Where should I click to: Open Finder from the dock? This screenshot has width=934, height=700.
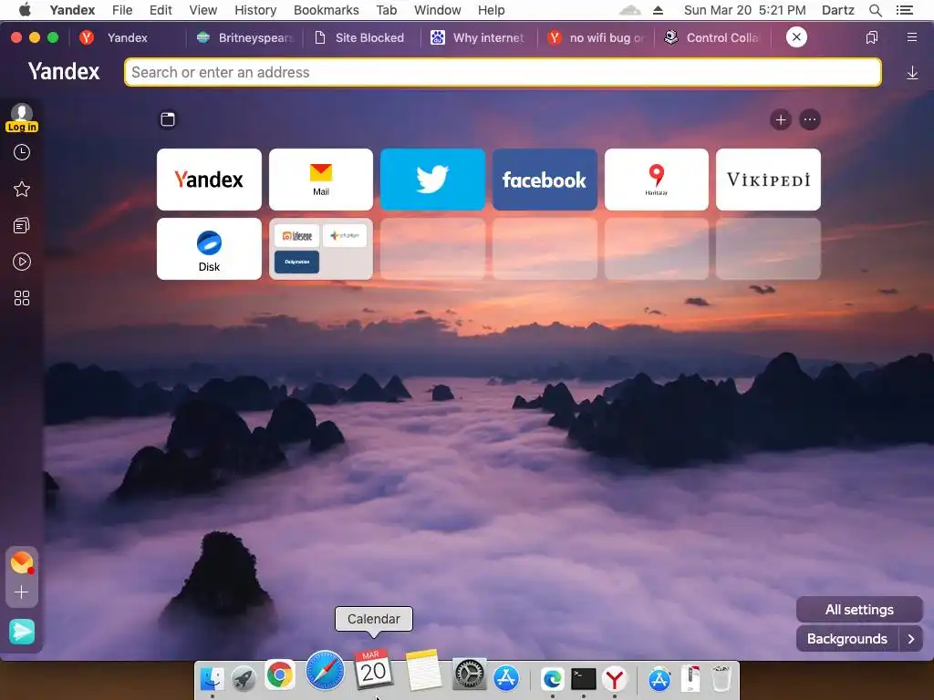(212, 678)
